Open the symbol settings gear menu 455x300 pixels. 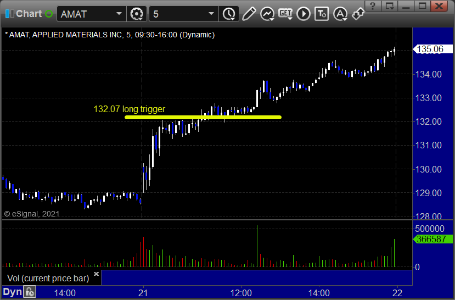click(137, 14)
